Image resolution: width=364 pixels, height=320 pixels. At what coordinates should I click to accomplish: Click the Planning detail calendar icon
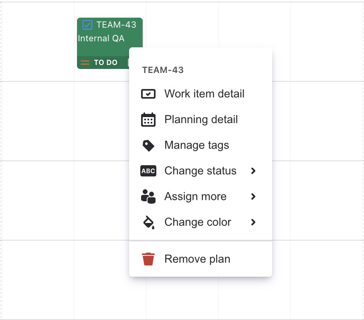pos(148,120)
